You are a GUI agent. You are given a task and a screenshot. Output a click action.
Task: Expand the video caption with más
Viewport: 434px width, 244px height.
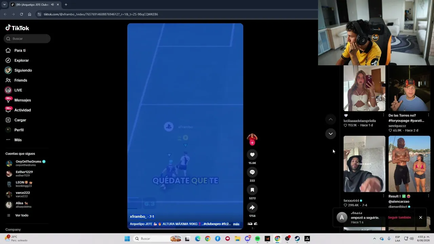(236, 224)
